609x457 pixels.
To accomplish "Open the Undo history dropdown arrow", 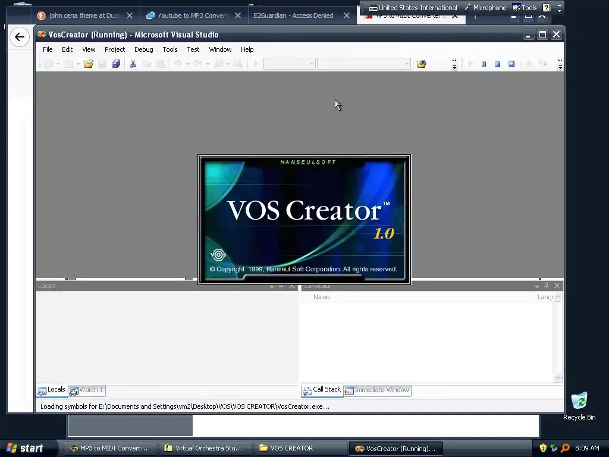I will (x=187, y=64).
